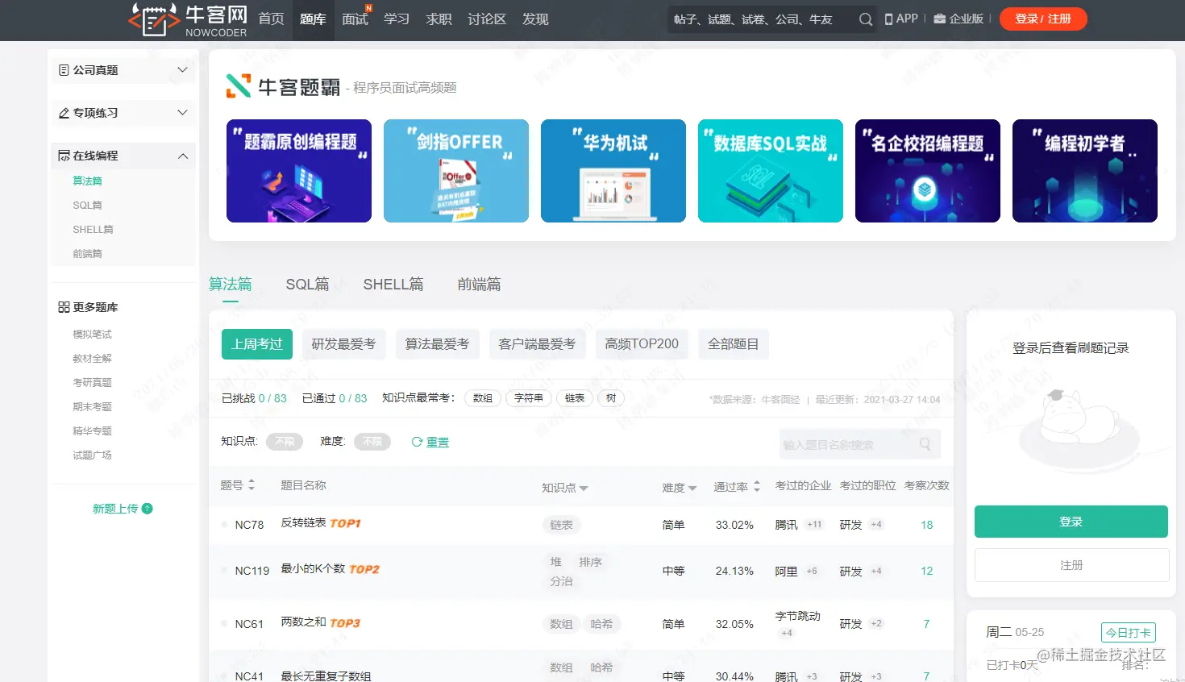The image size is (1185, 682).
Task: Open the 题霸原创编程题 banner card
Action: click(x=299, y=171)
